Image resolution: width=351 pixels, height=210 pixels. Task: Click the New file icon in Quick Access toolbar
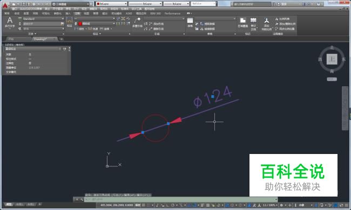[14, 4]
